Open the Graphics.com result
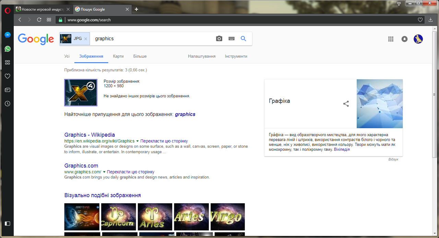The width and height of the screenshot is (439, 238). pos(81,166)
